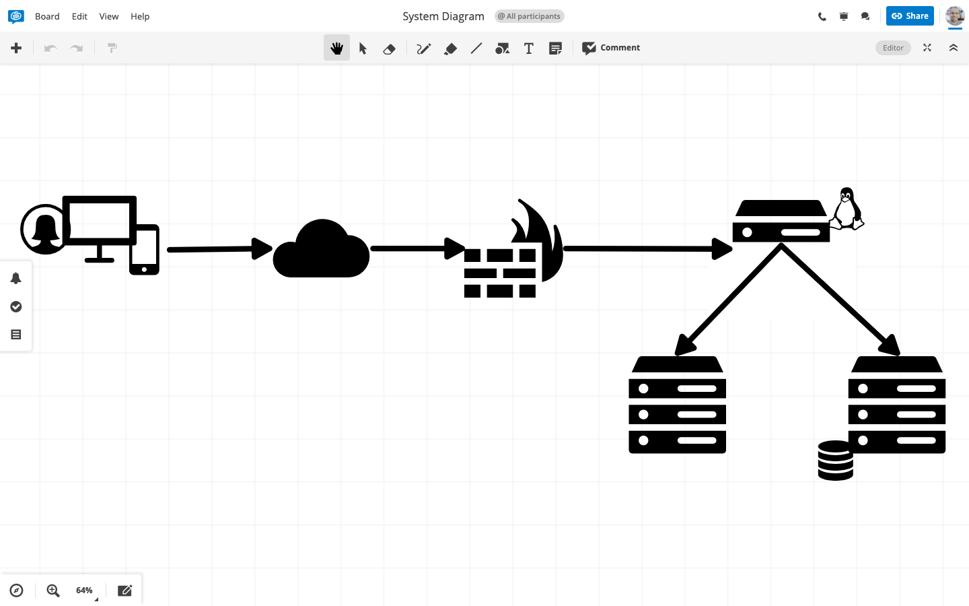This screenshot has height=606, width=969.
Task: Select the Hand pan tool
Action: click(336, 48)
